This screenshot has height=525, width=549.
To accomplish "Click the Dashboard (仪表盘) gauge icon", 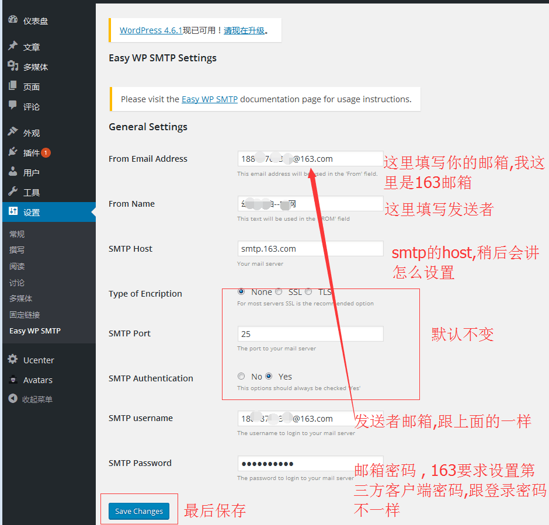I will (13, 20).
